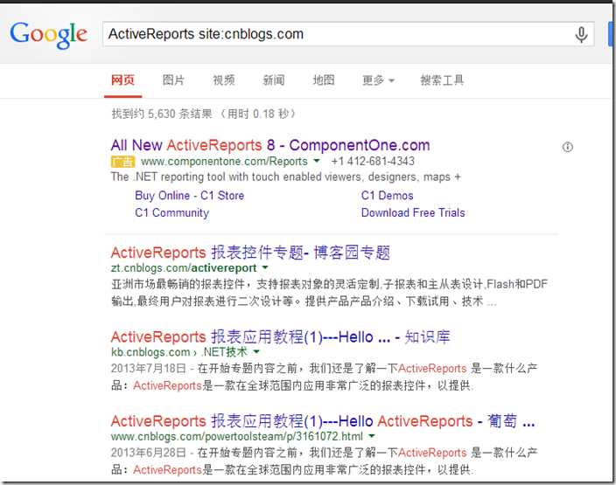616x485 pixels.
Task: Open C1 Community sitelink
Action: (171, 212)
